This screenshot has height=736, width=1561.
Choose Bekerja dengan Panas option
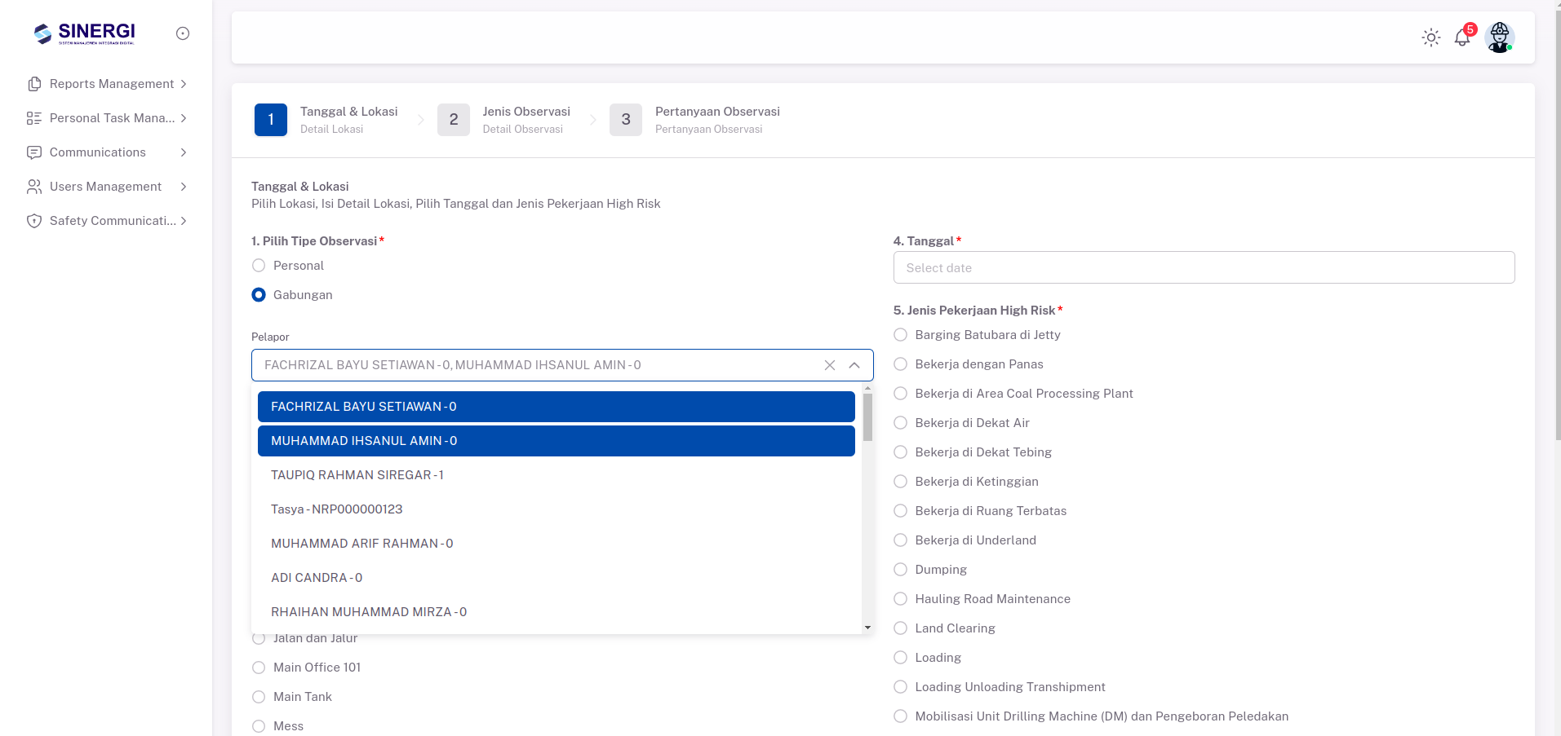[x=901, y=364]
